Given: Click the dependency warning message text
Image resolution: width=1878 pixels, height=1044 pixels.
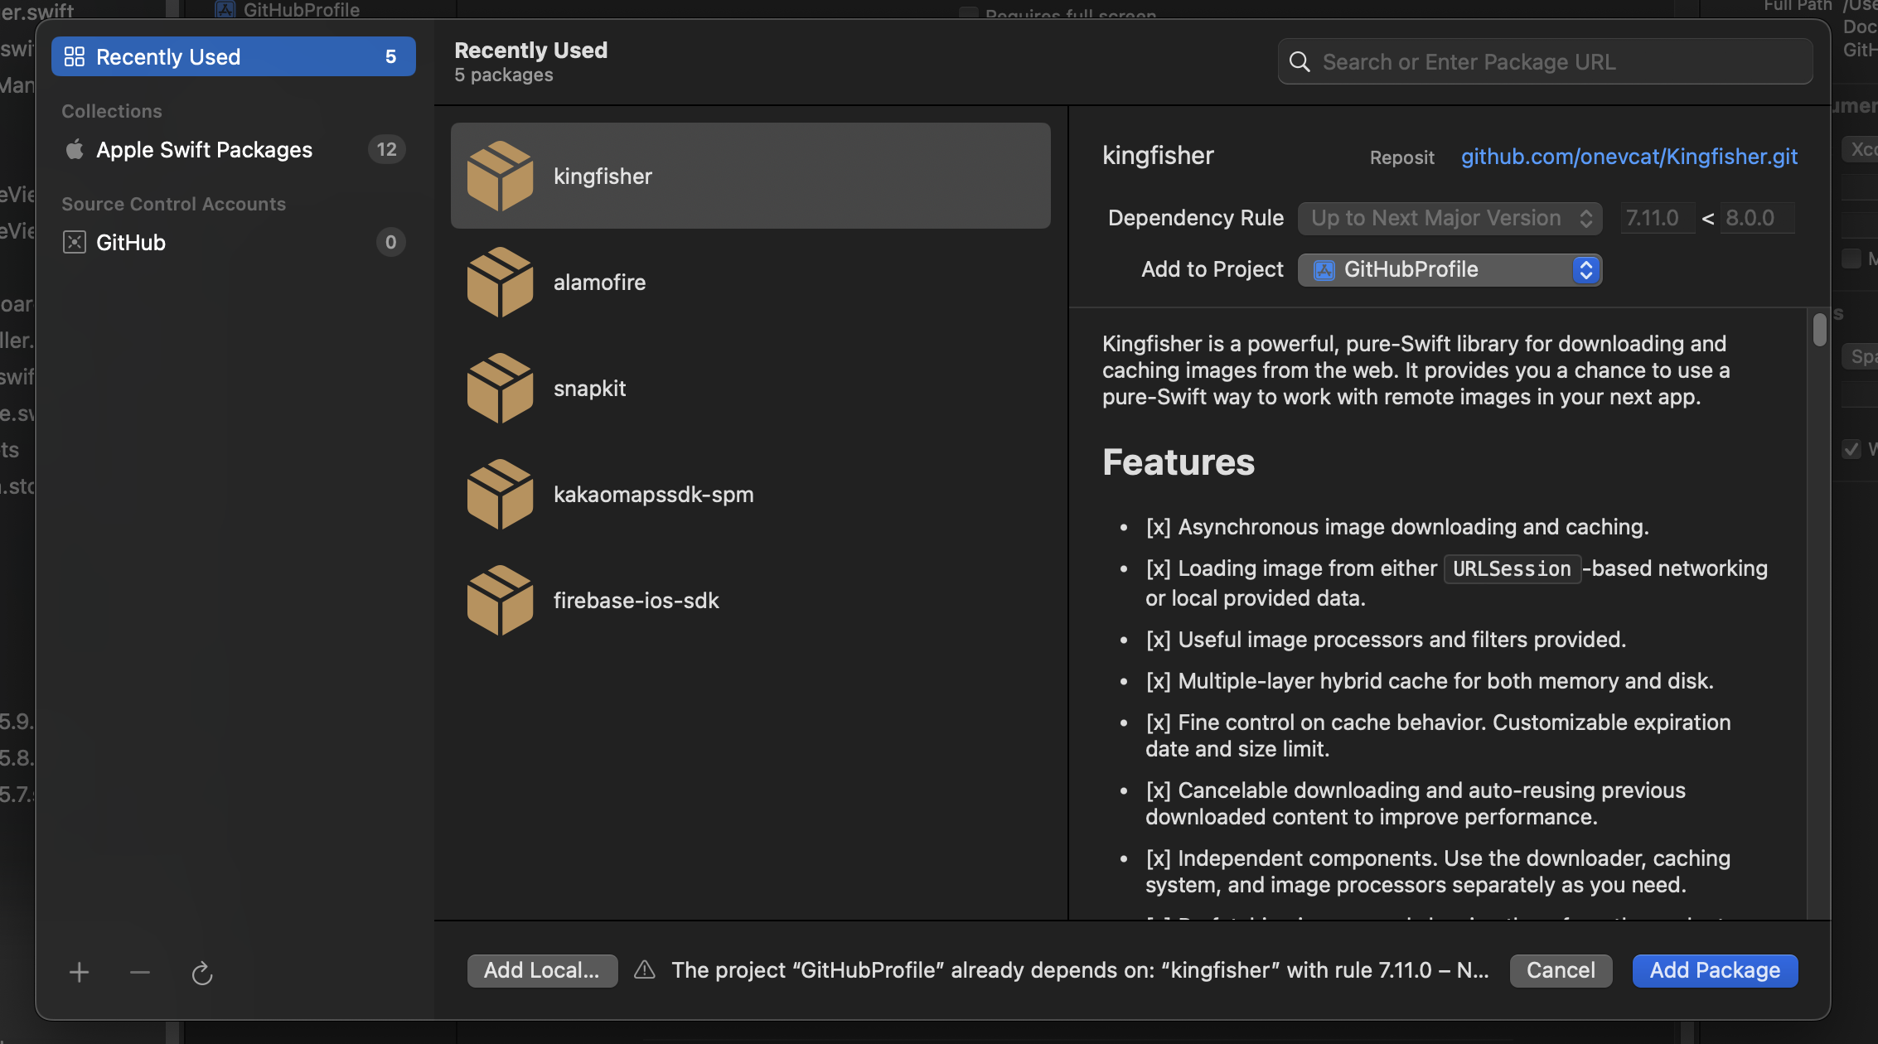Looking at the screenshot, I should [1080, 970].
